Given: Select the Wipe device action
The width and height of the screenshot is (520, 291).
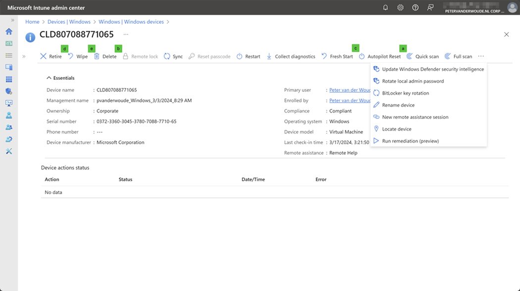Looking at the screenshot, I should 77,57.
